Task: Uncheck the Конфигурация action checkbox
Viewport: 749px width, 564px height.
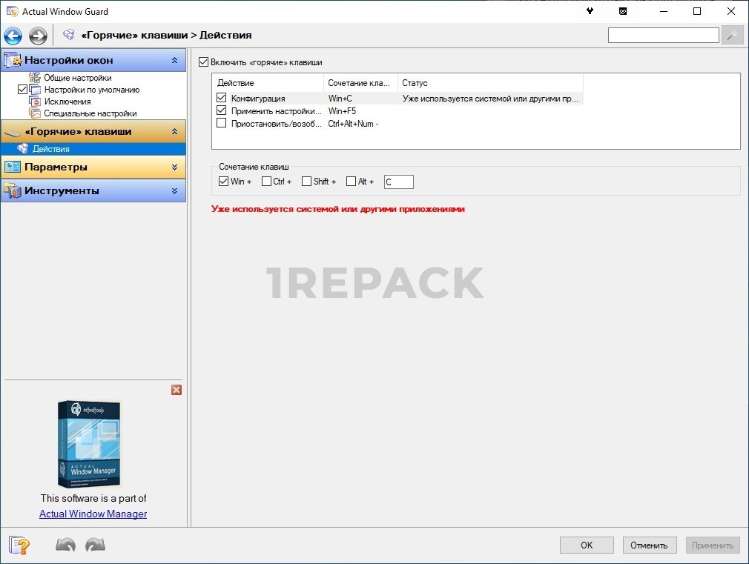Action: [222, 98]
